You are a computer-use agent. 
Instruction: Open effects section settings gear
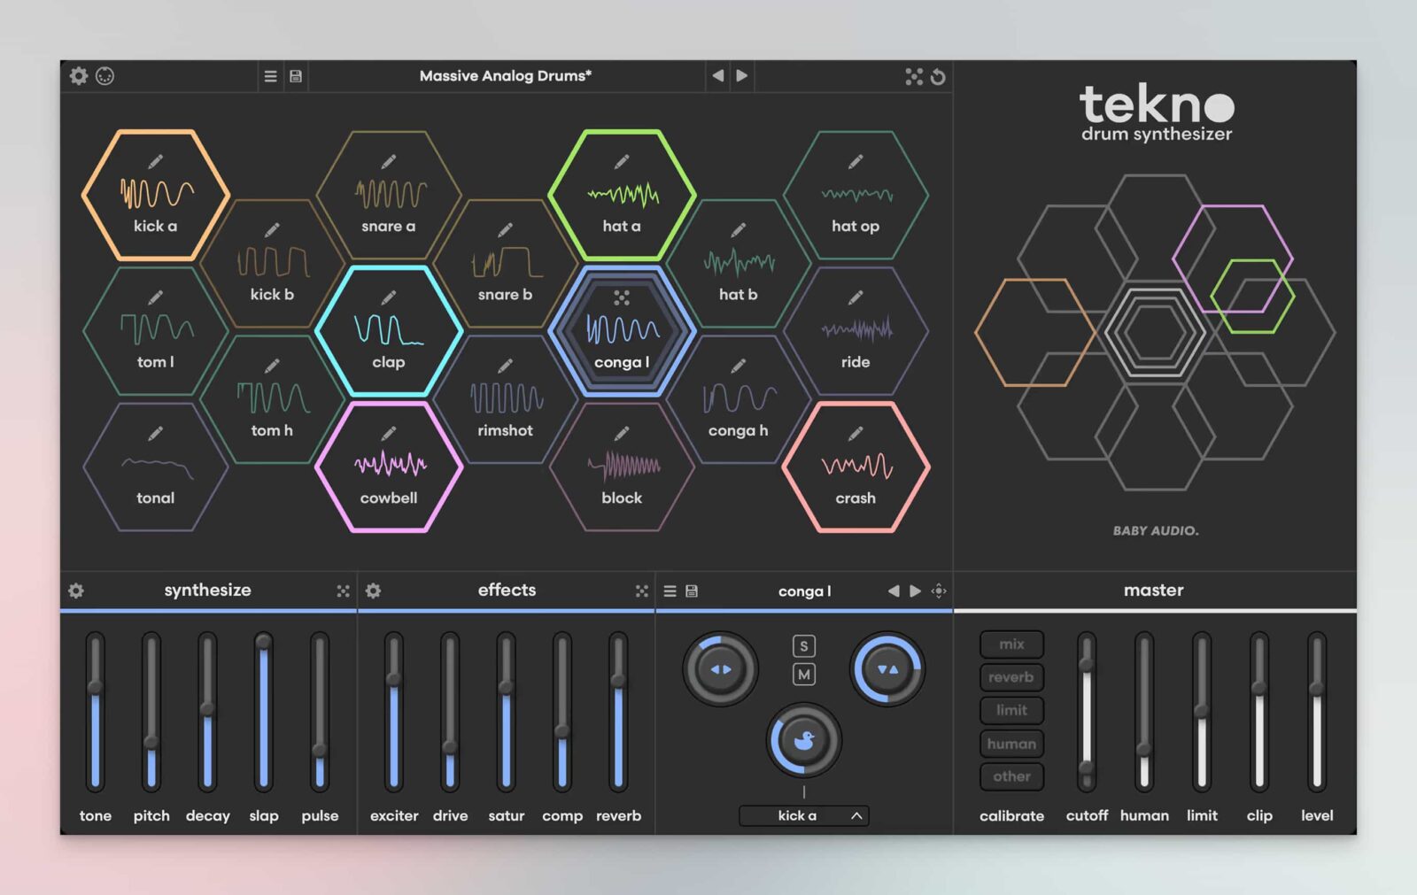[373, 590]
